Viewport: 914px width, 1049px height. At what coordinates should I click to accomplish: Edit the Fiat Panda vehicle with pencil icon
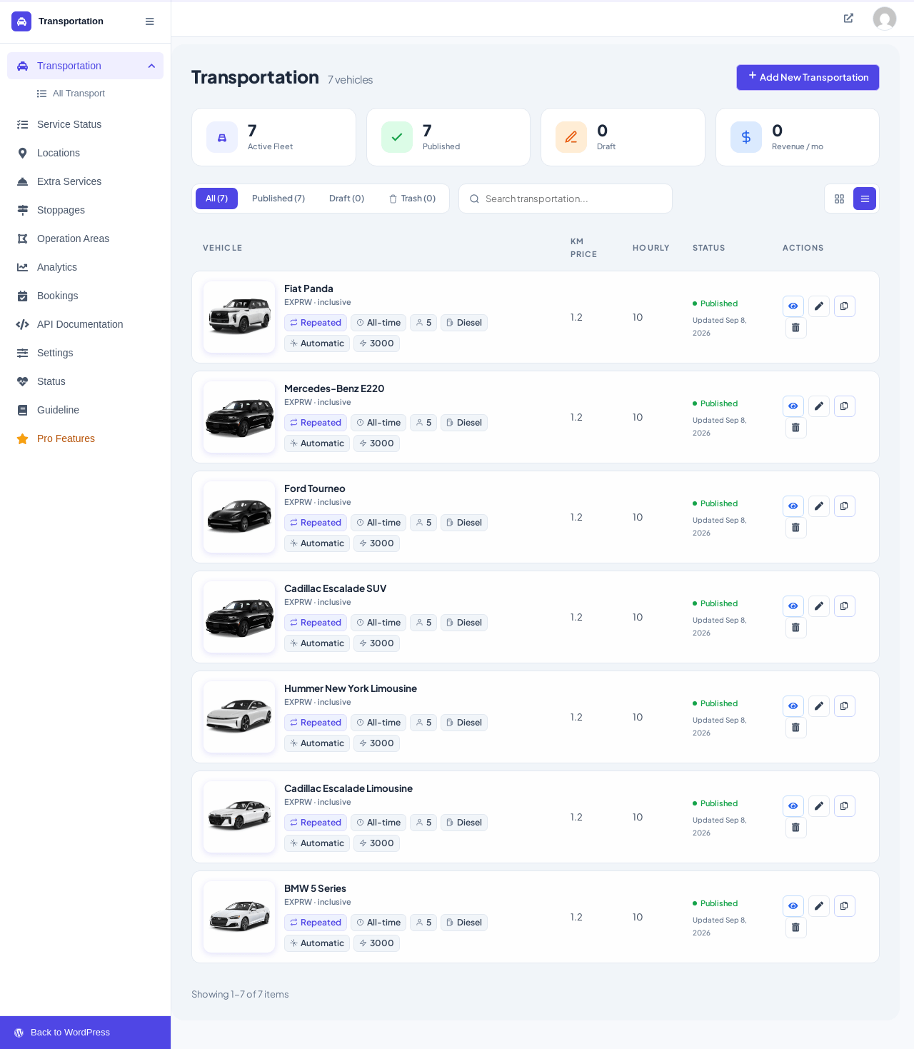pos(819,306)
